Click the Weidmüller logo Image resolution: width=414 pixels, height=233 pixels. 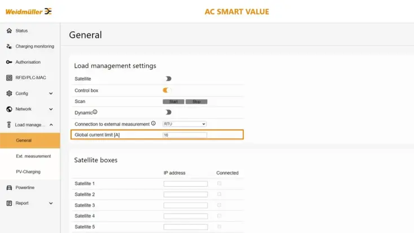click(29, 11)
